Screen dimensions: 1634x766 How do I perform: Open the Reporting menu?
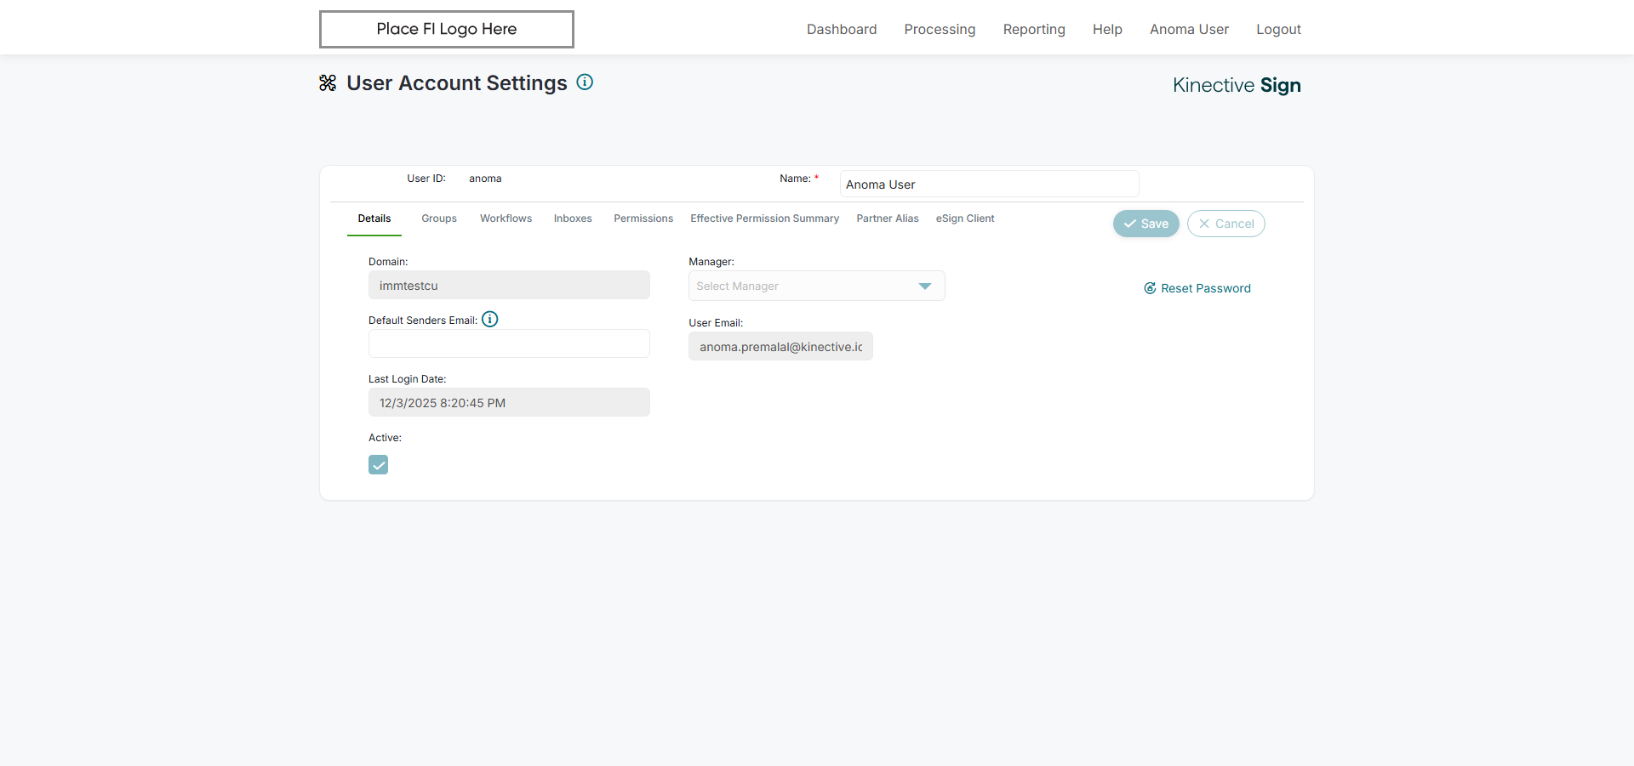1034,29
